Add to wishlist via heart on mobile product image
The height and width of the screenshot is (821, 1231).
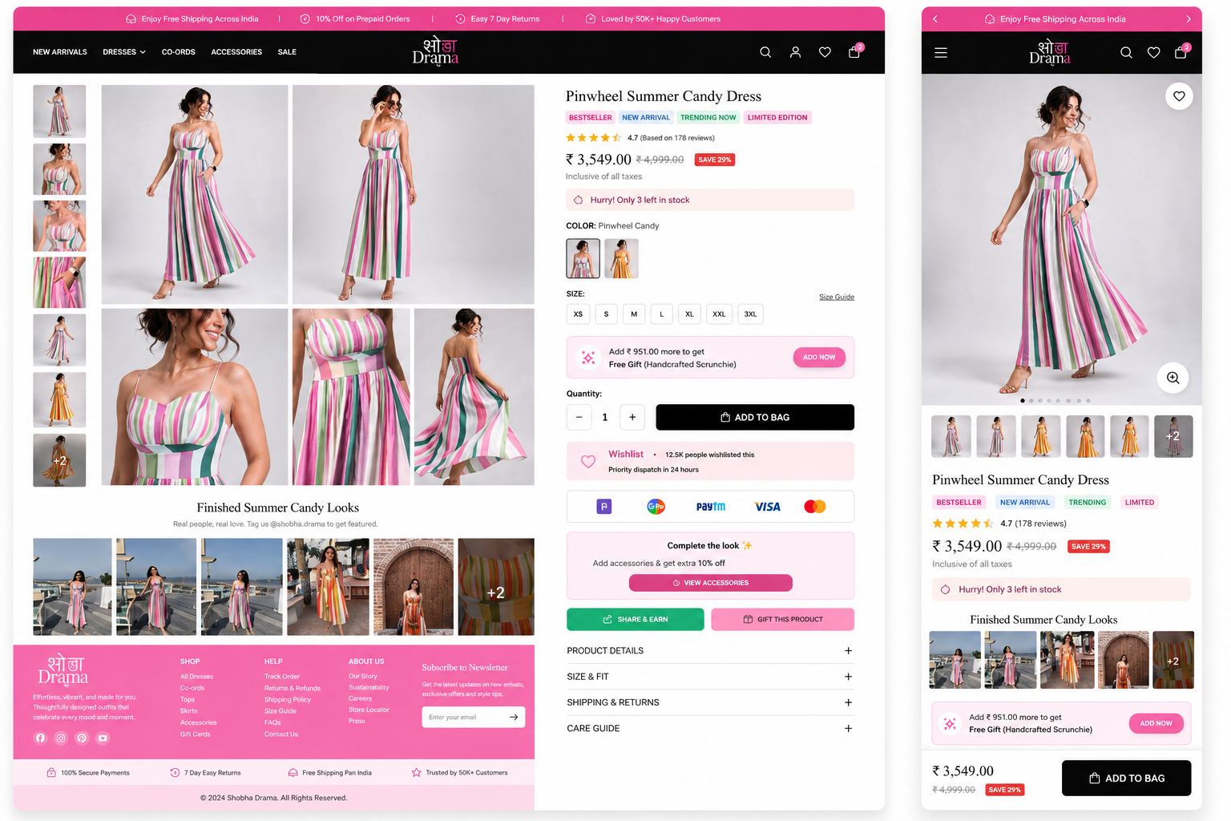point(1179,96)
